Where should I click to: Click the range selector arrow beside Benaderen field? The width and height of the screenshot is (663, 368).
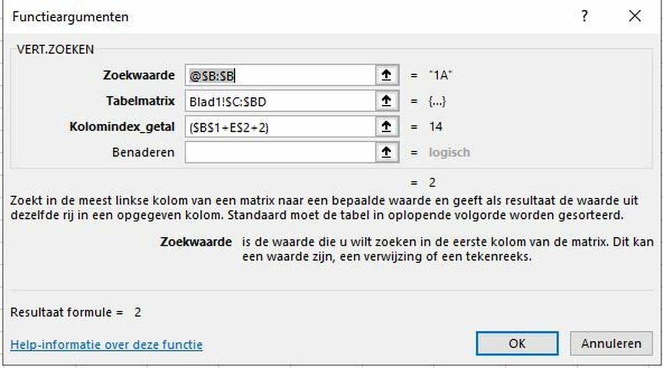coord(387,153)
